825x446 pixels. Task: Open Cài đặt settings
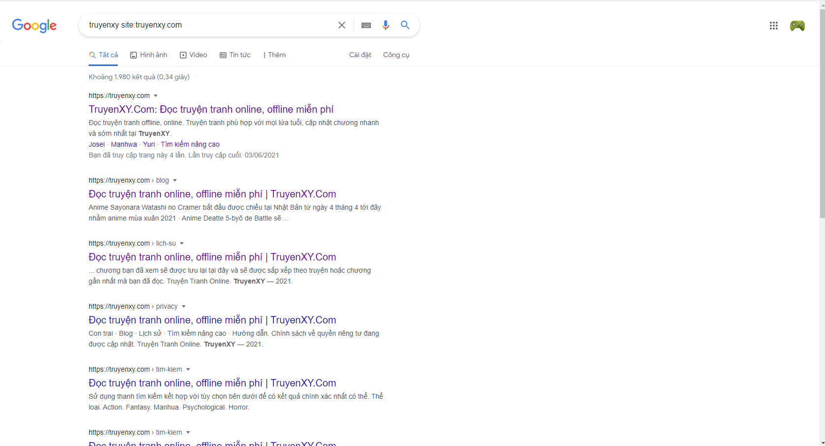pos(360,55)
